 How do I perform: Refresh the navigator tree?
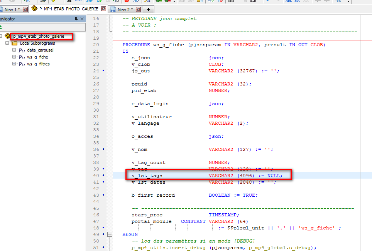(1, 27)
